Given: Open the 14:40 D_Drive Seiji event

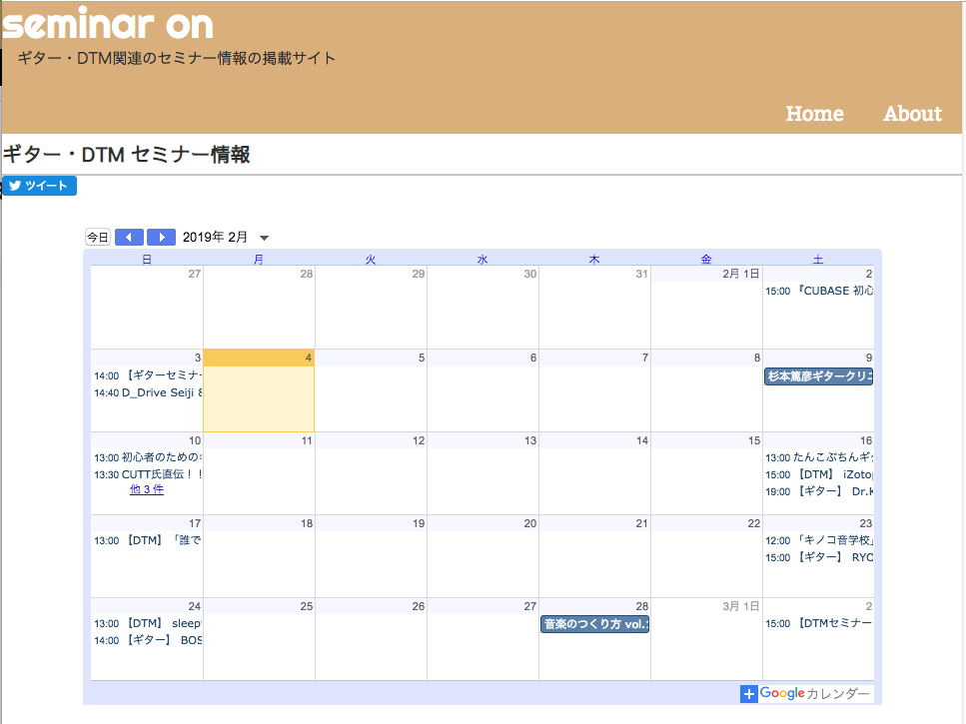Looking at the screenshot, I should 148,393.
